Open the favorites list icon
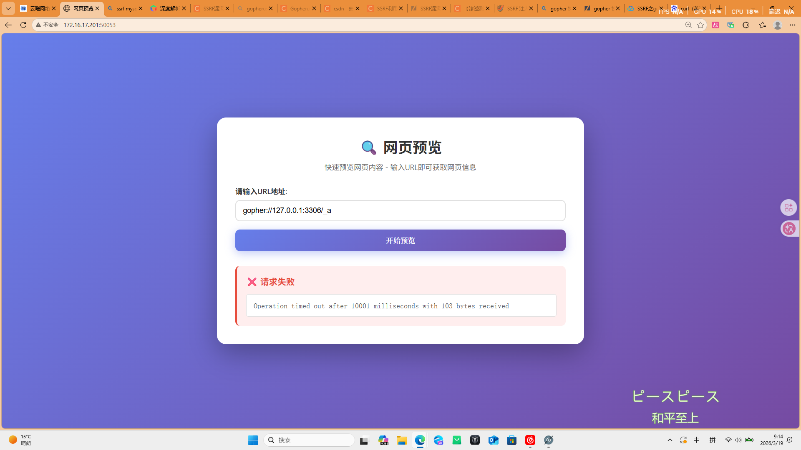This screenshot has height=450, width=801. (763, 25)
